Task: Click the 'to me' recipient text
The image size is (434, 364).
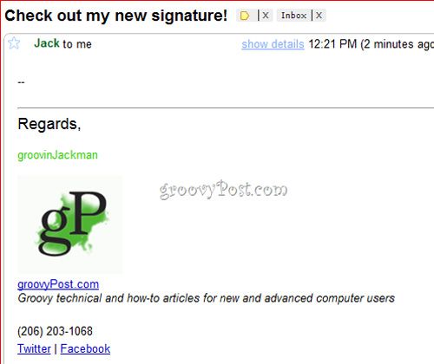Action: [x=77, y=44]
